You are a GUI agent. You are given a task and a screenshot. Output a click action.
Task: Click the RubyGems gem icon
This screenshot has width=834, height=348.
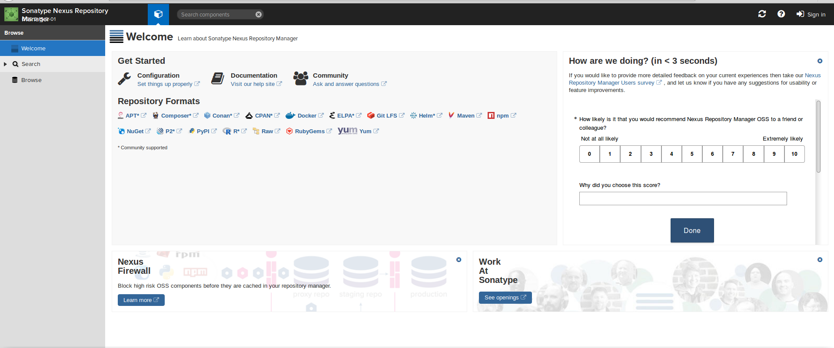289,131
